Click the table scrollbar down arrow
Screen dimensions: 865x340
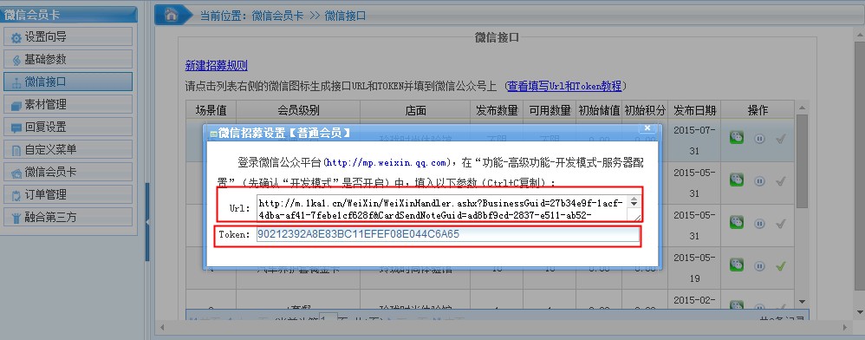(x=802, y=301)
